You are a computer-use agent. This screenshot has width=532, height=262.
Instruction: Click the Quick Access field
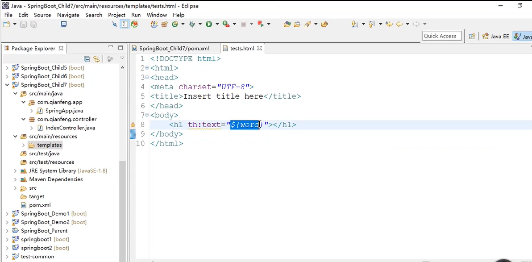coord(442,36)
